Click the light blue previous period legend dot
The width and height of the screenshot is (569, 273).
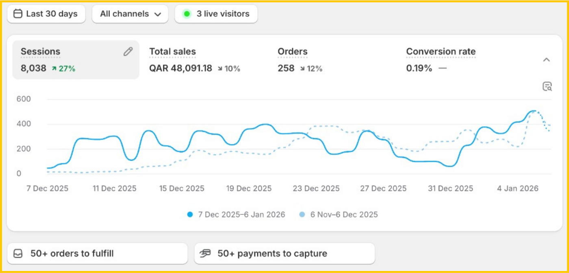point(302,215)
